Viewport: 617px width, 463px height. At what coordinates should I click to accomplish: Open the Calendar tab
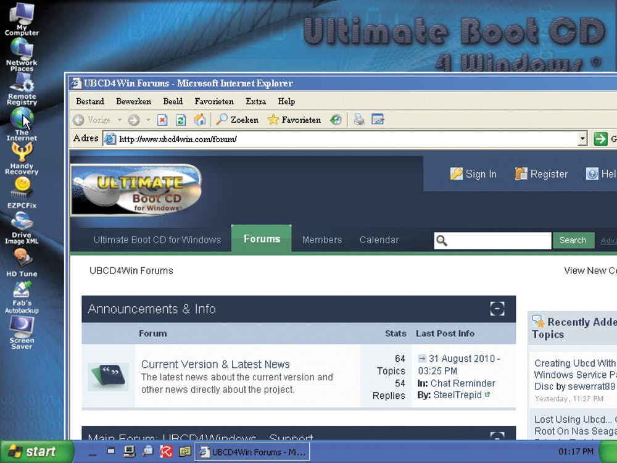point(379,240)
